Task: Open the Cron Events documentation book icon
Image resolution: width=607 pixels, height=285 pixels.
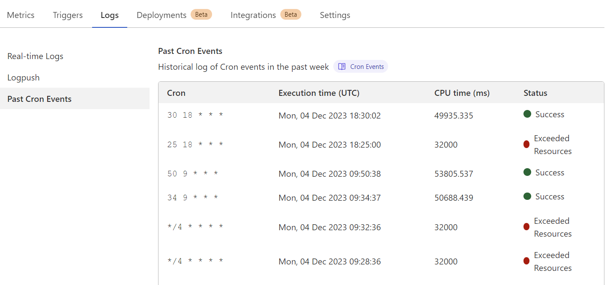Action: coord(342,67)
